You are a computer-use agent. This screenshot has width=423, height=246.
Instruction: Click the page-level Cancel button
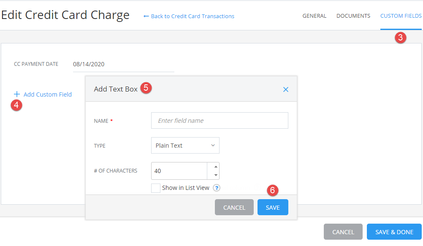pos(343,232)
